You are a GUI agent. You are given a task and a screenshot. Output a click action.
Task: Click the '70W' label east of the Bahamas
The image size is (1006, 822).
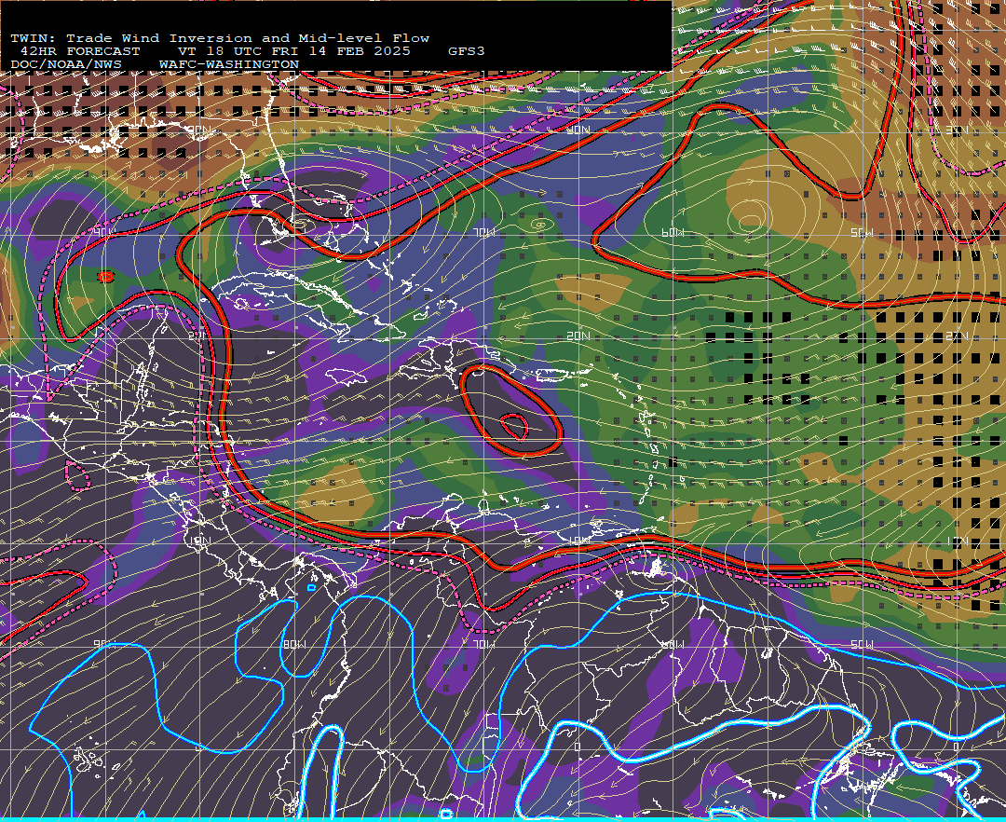tap(483, 232)
